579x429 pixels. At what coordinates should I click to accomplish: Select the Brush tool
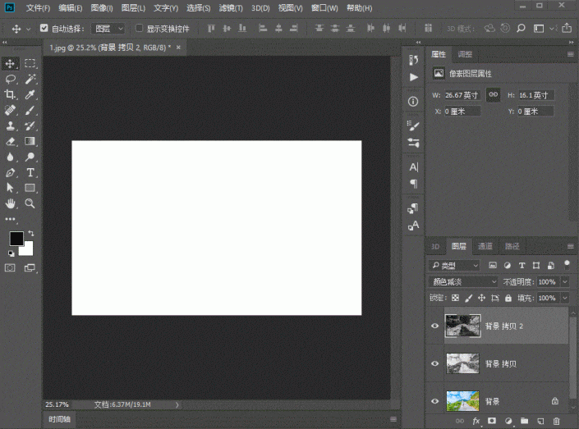[30, 110]
